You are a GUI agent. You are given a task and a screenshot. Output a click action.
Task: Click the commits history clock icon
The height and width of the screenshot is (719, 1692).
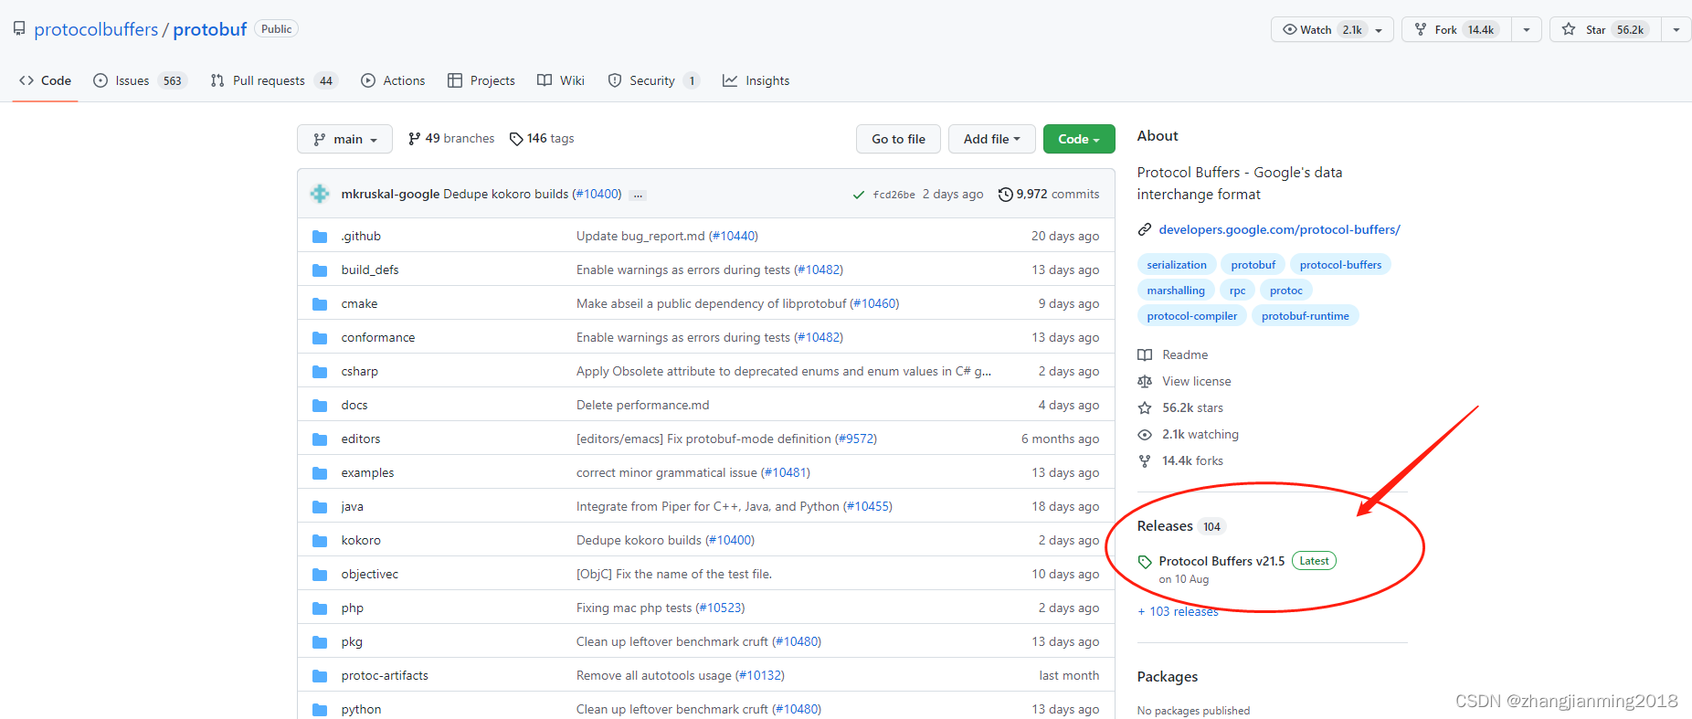pyautogui.click(x=1005, y=195)
